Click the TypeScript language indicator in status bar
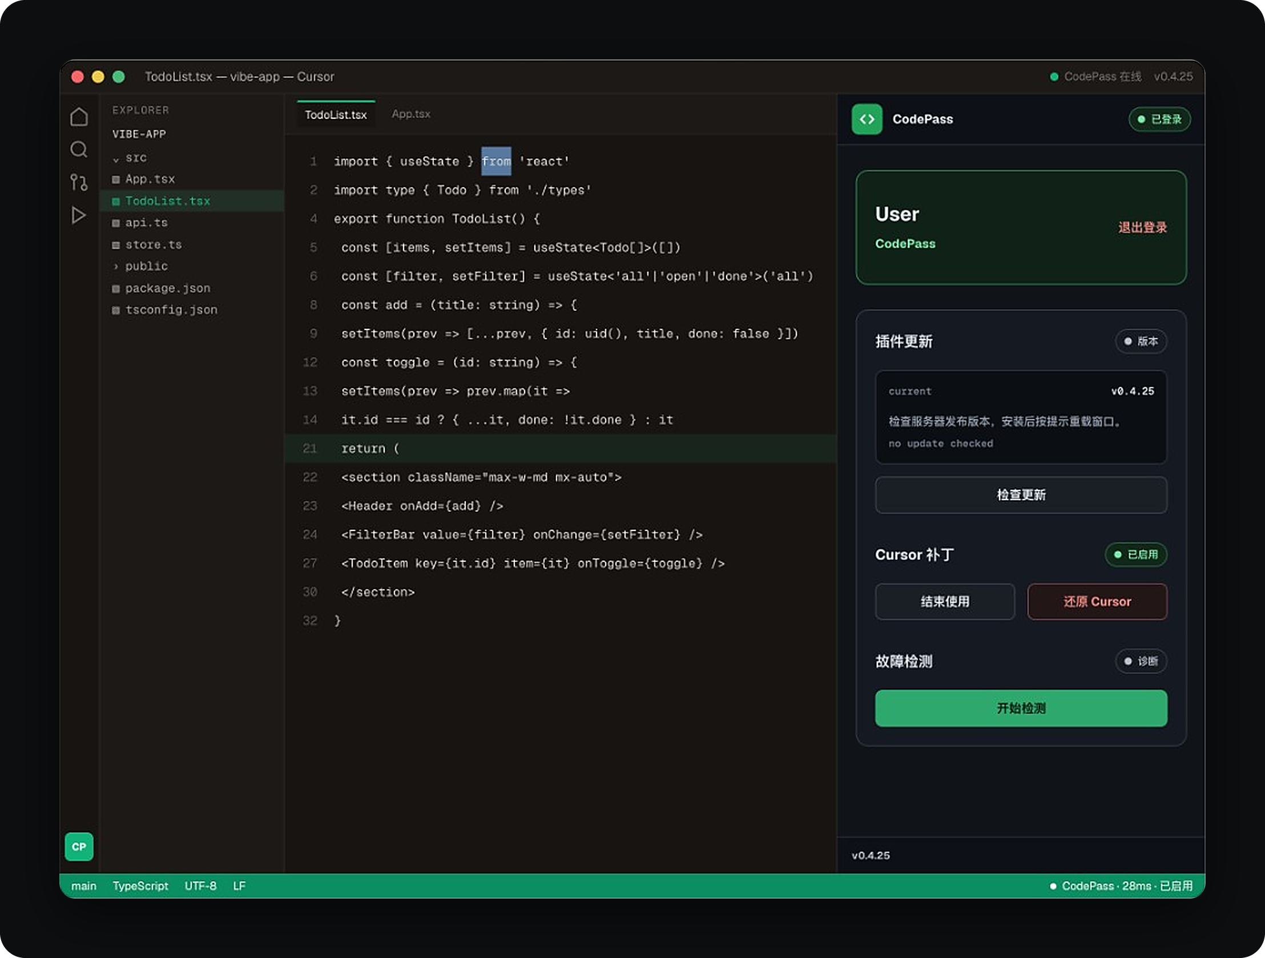 140,885
